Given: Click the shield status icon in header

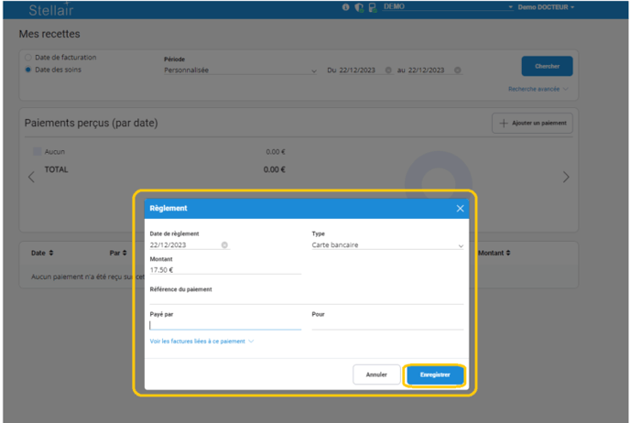Looking at the screenshot, I should click(359, 7).
